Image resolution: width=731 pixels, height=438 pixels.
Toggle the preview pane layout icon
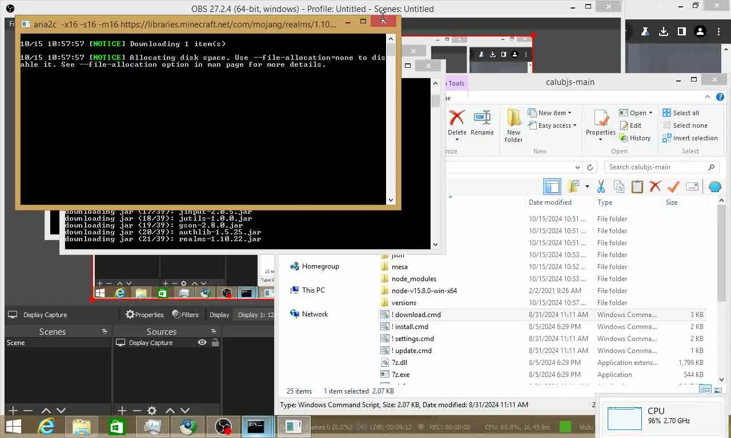(552, 186)
